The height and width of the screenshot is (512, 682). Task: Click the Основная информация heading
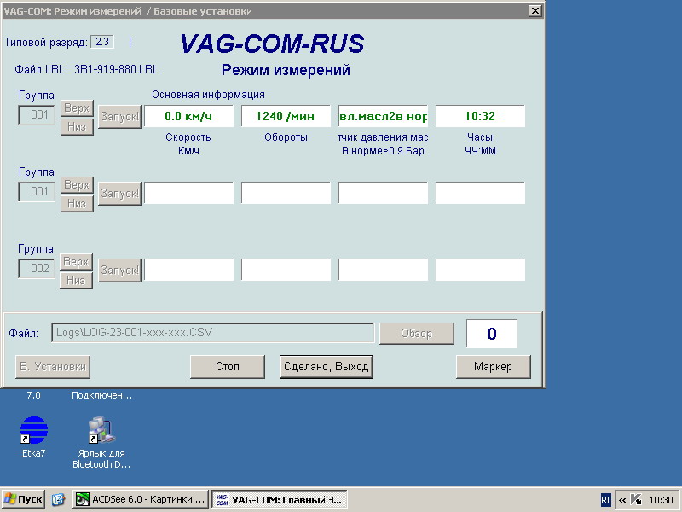[208, 95]
